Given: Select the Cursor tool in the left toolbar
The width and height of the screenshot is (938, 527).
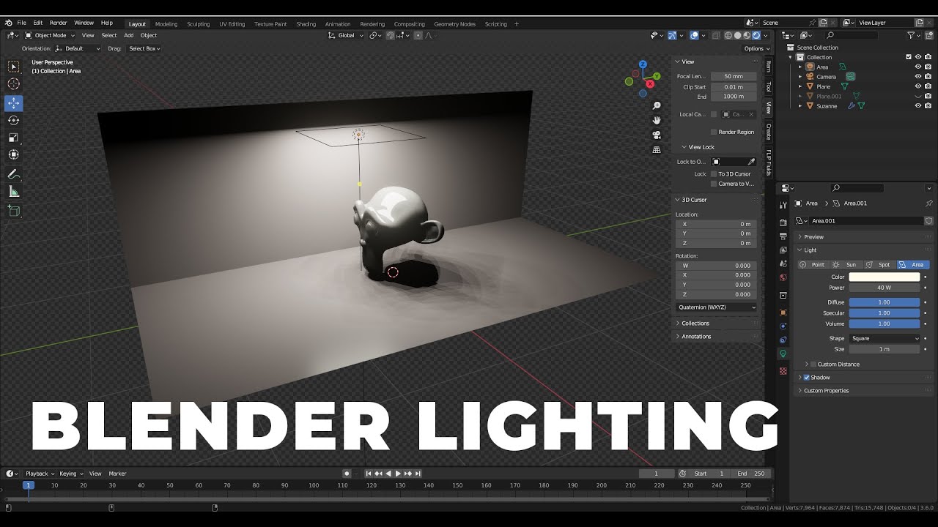Looking at the screenshot, I should click(14, 83).
